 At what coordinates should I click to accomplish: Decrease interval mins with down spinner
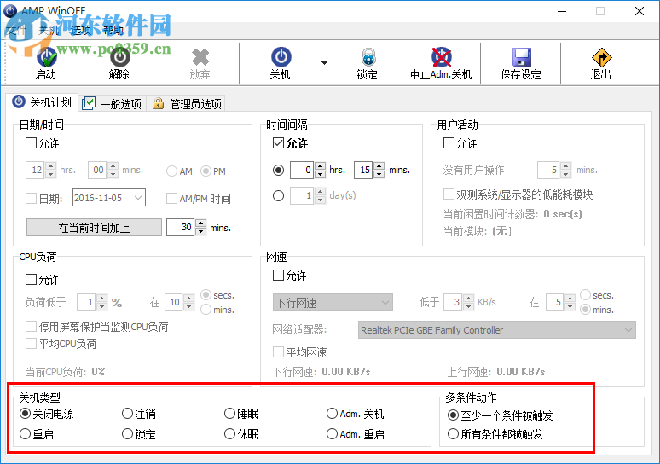click(x=379, y=174)
